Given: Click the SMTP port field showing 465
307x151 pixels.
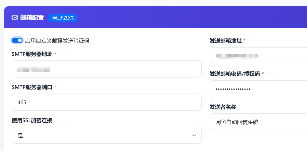Looking at the screenshot, I should [x=107, y=102].
